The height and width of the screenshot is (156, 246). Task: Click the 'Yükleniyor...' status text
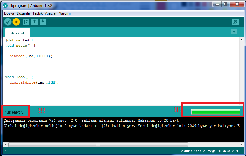point(15,112)
